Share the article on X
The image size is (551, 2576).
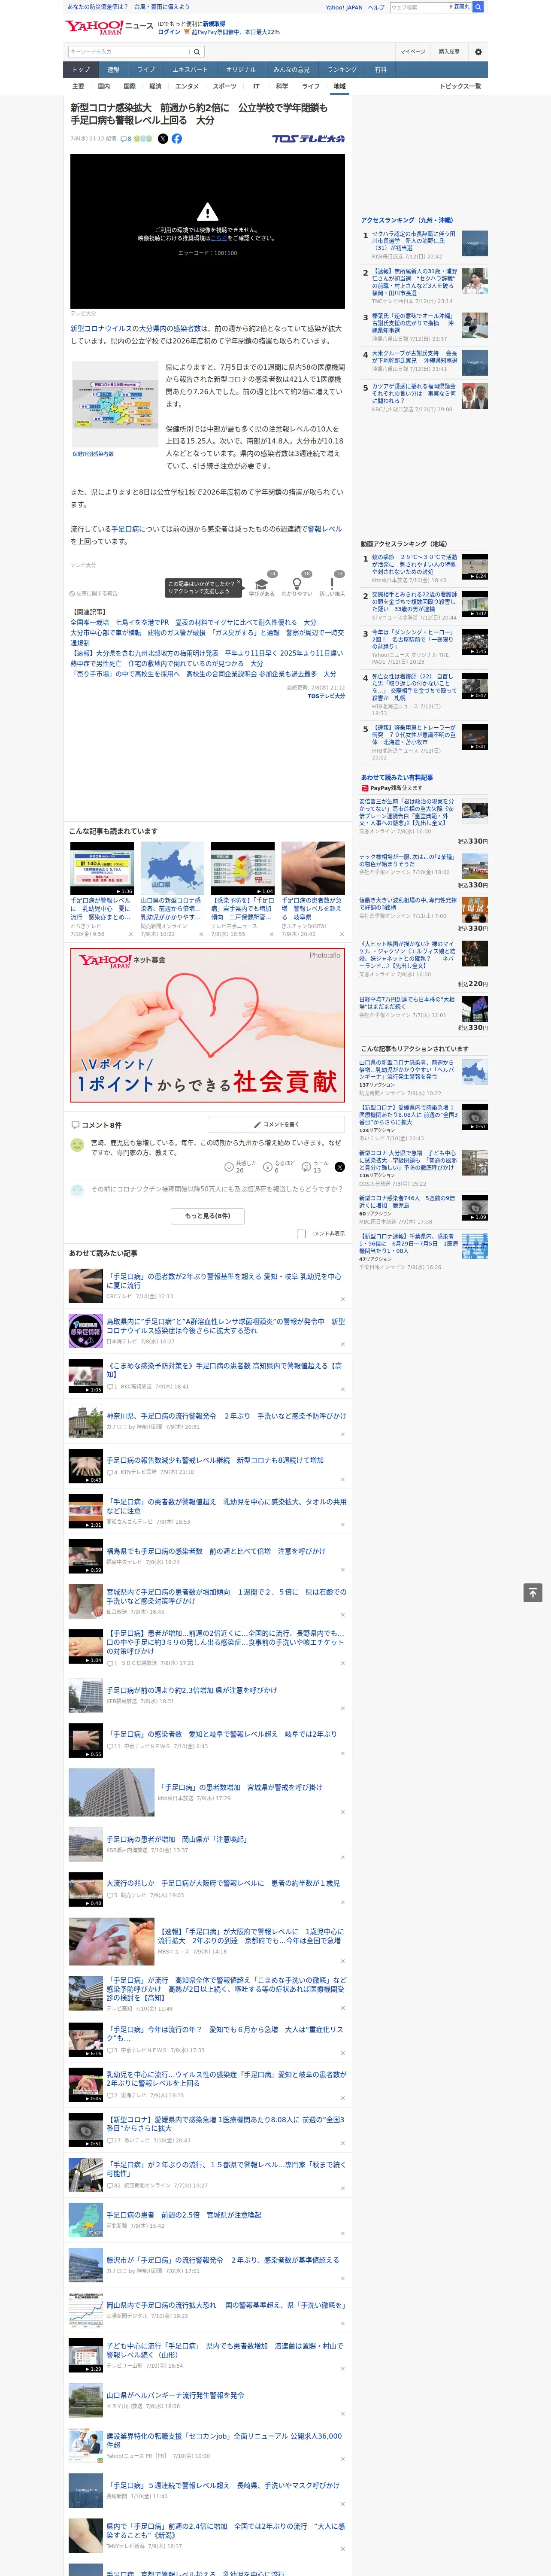(x=163, y=139)
